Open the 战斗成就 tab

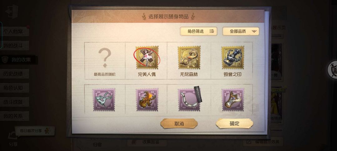click(15, 102)
